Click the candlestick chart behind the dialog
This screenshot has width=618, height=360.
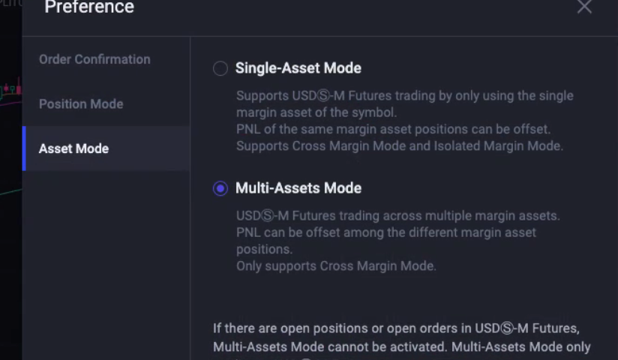tap(10, 88)
